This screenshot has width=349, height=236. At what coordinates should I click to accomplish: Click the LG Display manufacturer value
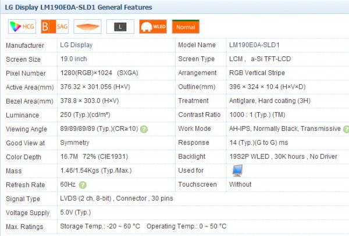pyautogui.click(x=76, y=45)
